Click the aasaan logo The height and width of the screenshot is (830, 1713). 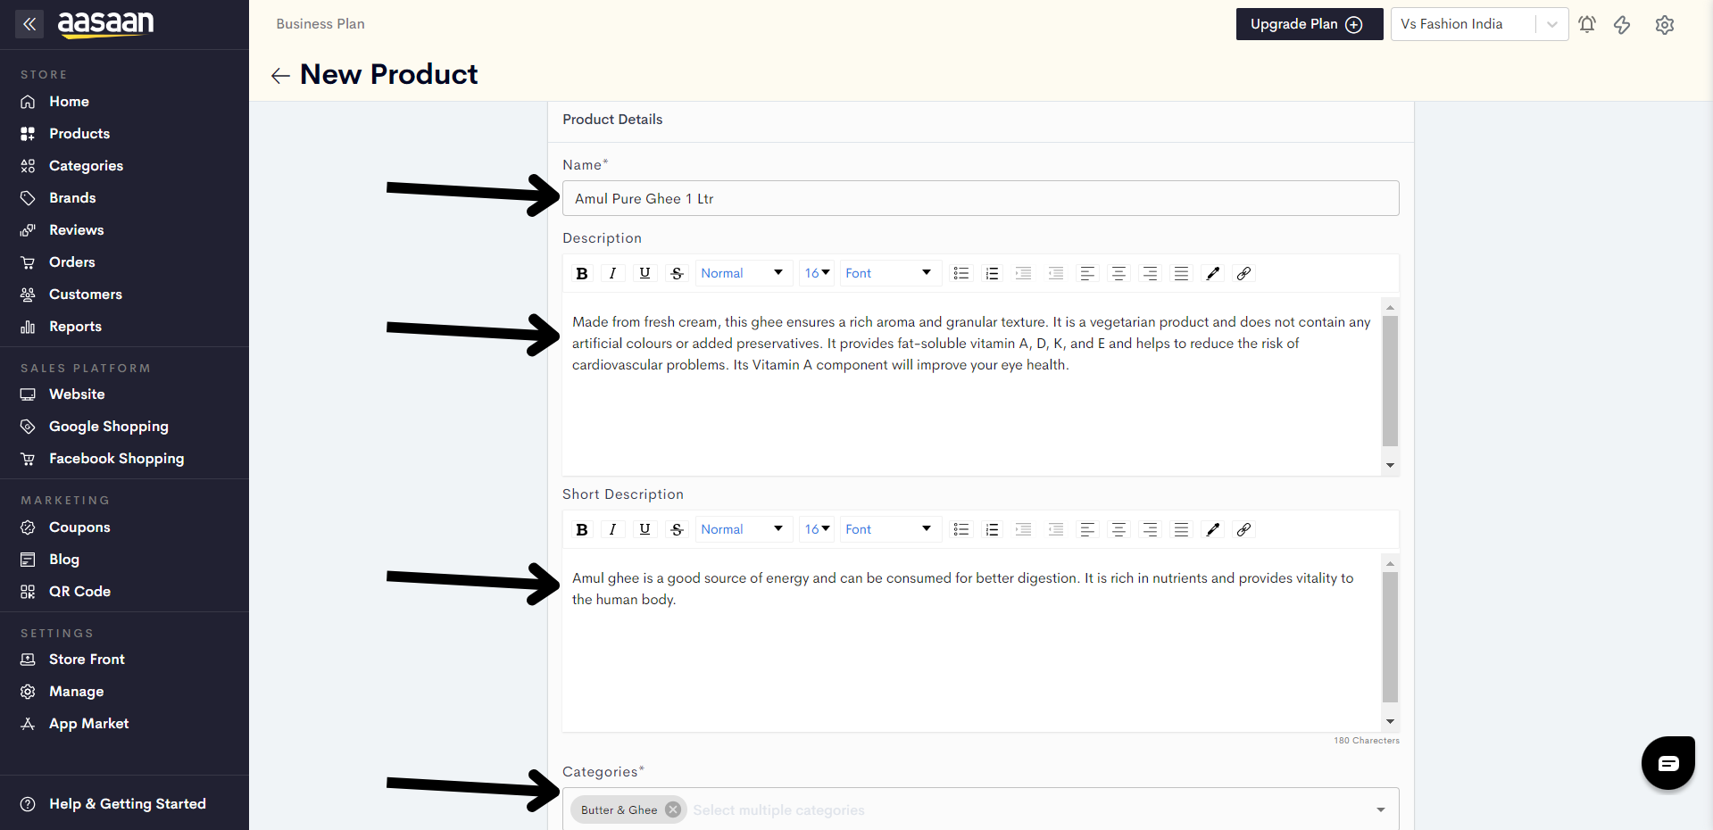click(105, 24)
